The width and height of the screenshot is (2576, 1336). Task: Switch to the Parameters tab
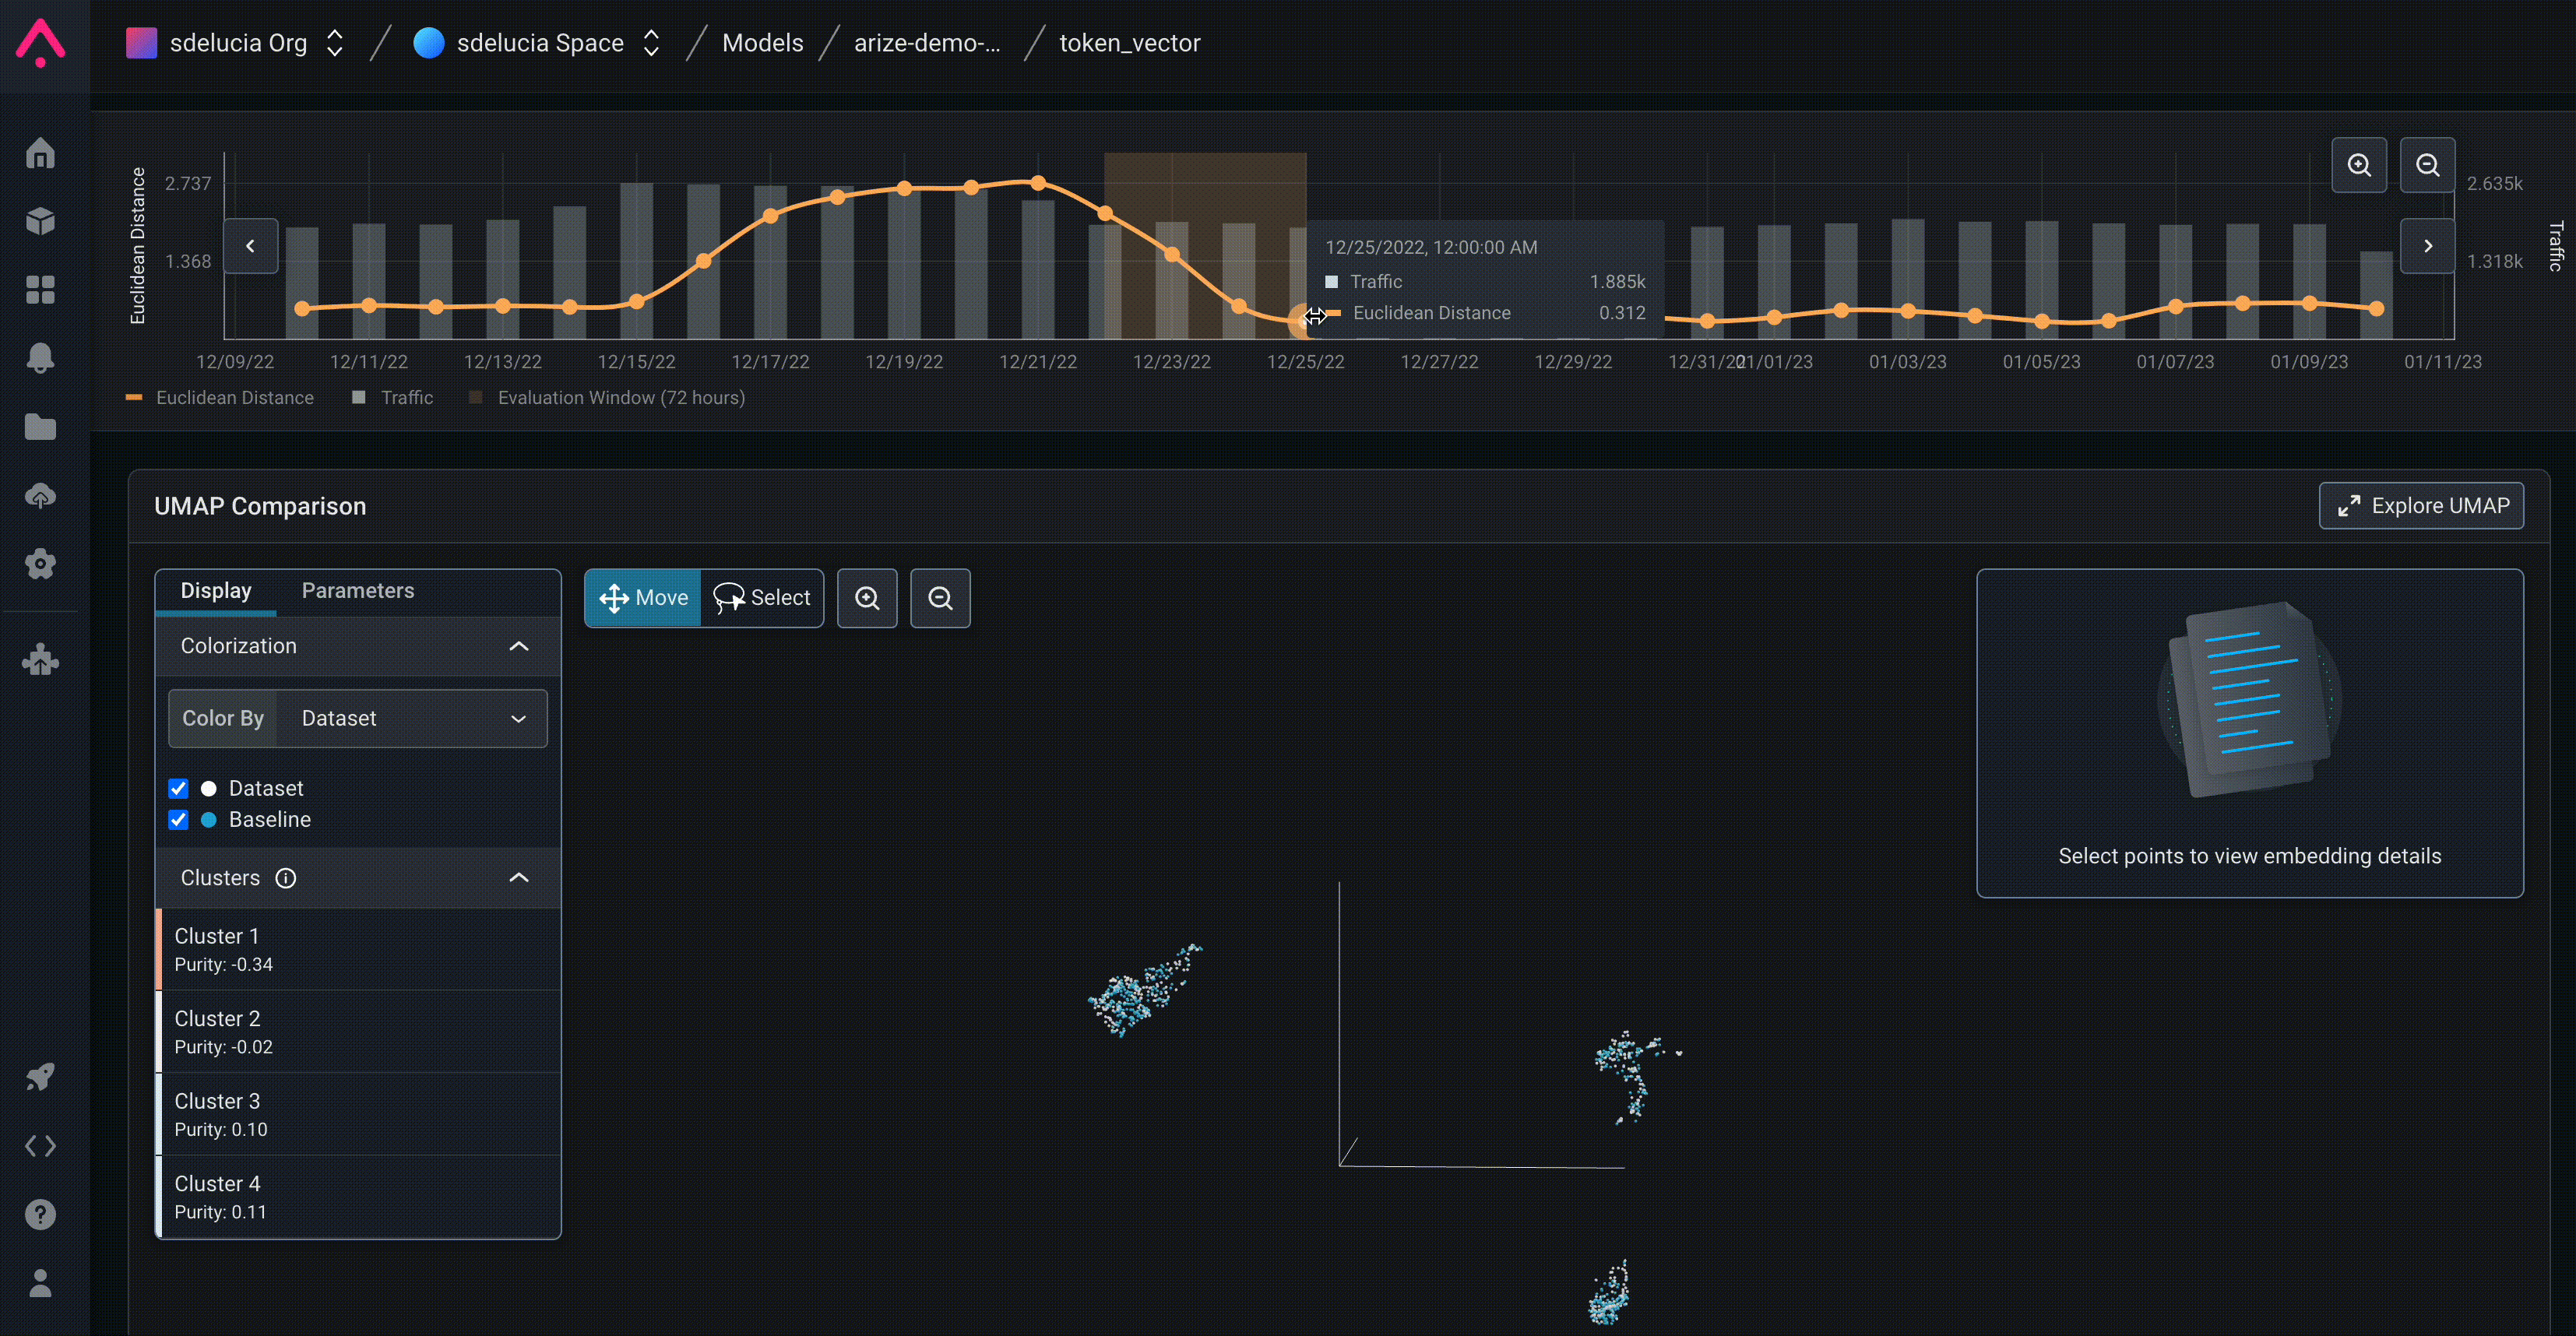[357, 591]
